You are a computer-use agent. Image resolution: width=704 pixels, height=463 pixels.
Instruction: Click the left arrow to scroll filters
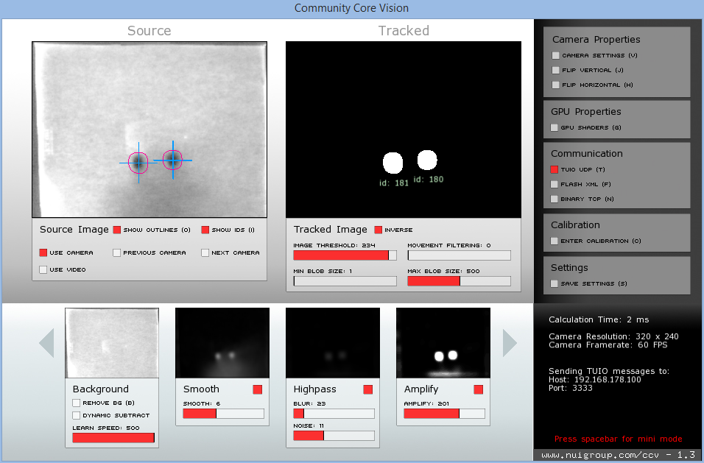(x=46, y=343)
